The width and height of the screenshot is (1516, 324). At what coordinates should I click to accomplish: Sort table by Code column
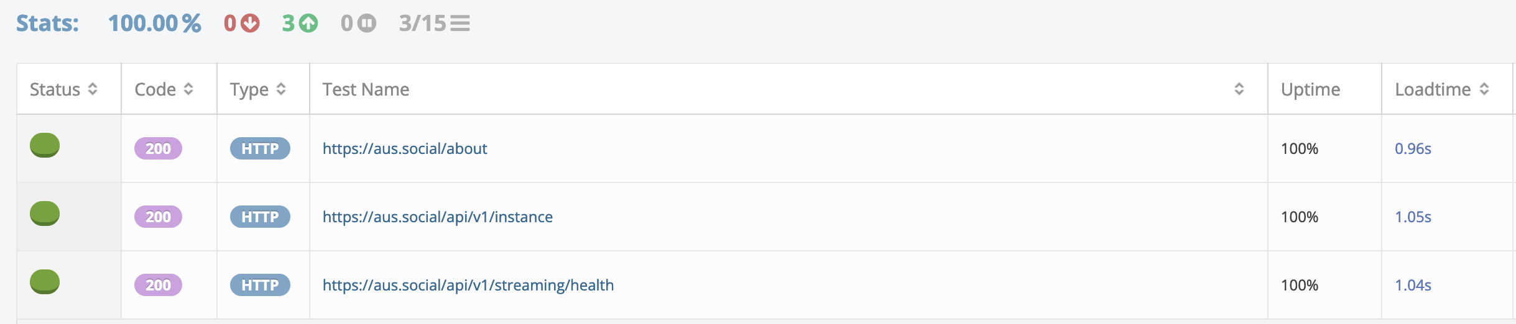[188, 89]
